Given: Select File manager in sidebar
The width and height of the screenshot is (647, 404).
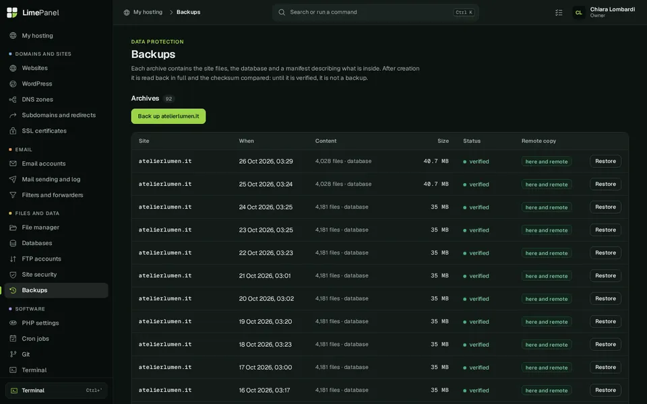Looking at the screenshot, I should [56, 228].
